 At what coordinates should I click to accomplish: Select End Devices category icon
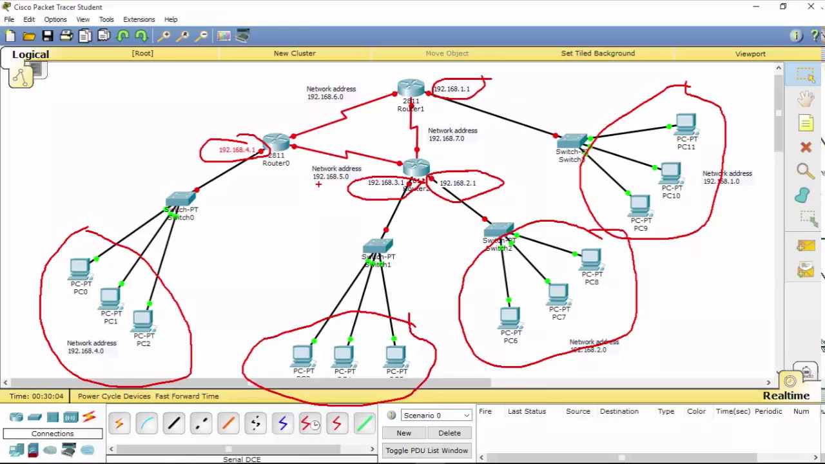click(x=16, y=450)
